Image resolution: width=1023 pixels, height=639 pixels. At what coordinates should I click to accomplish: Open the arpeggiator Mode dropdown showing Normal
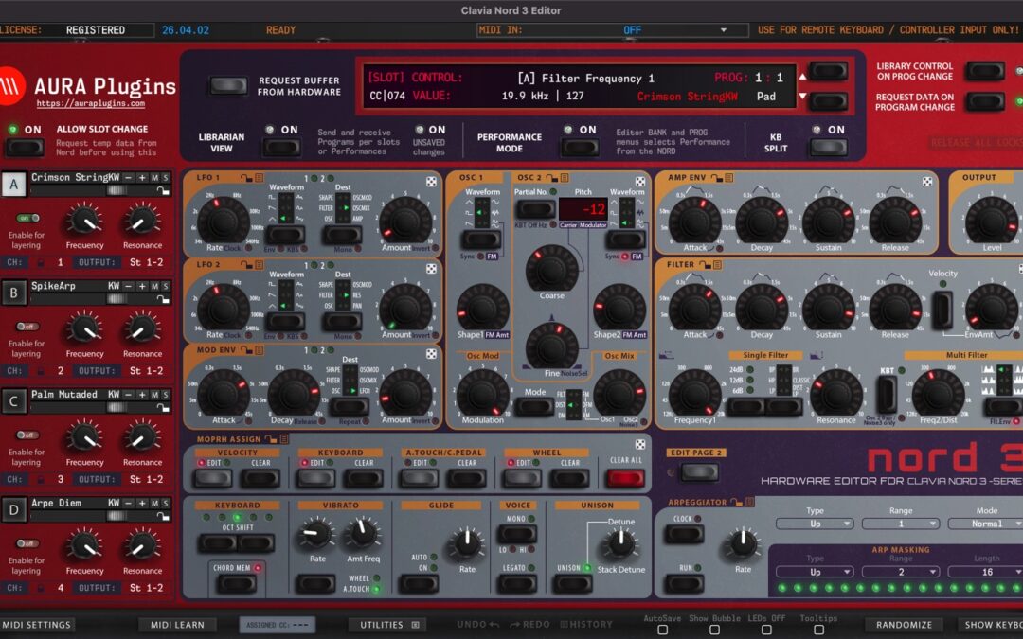(x=986, y=523)
